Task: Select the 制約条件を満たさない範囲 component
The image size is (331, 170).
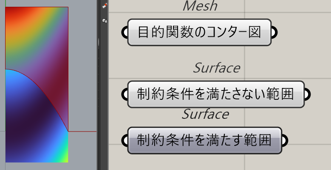Action: coord(215,94)
